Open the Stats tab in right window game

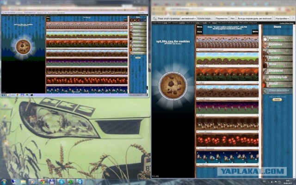[199, 32]
